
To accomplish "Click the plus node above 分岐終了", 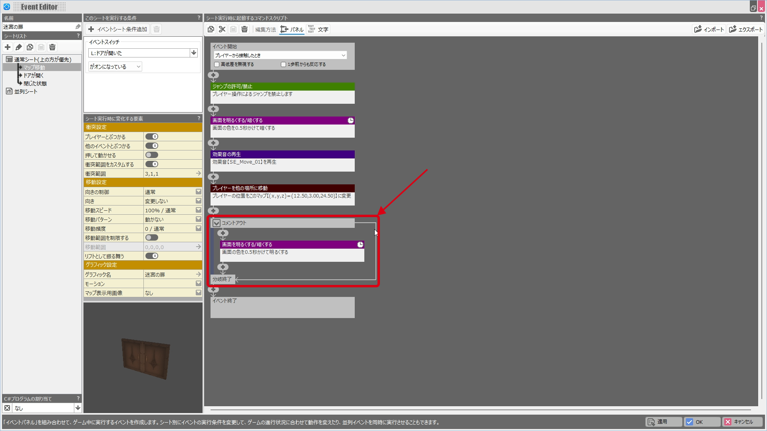I will (223, 267).
